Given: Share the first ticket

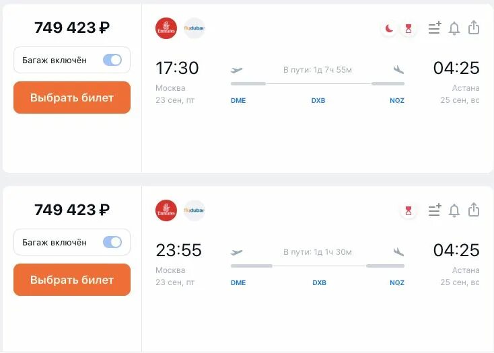Looking at the screenshot, I should [474, 28].
